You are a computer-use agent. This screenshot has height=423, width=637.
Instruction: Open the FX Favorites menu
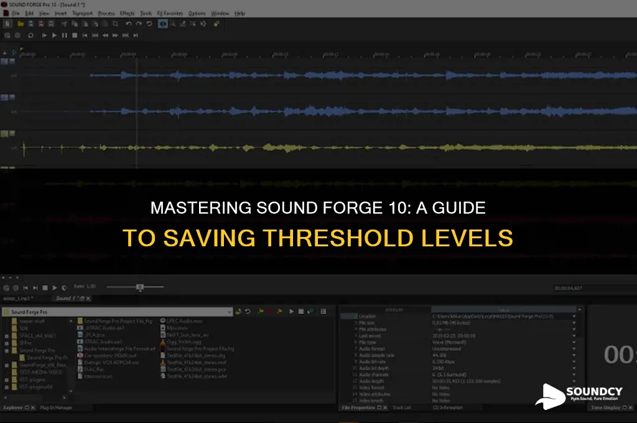[170, 14]
